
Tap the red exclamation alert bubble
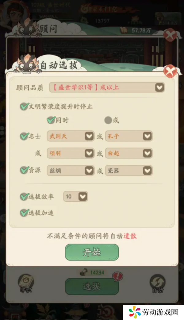(x=118, y=276)
